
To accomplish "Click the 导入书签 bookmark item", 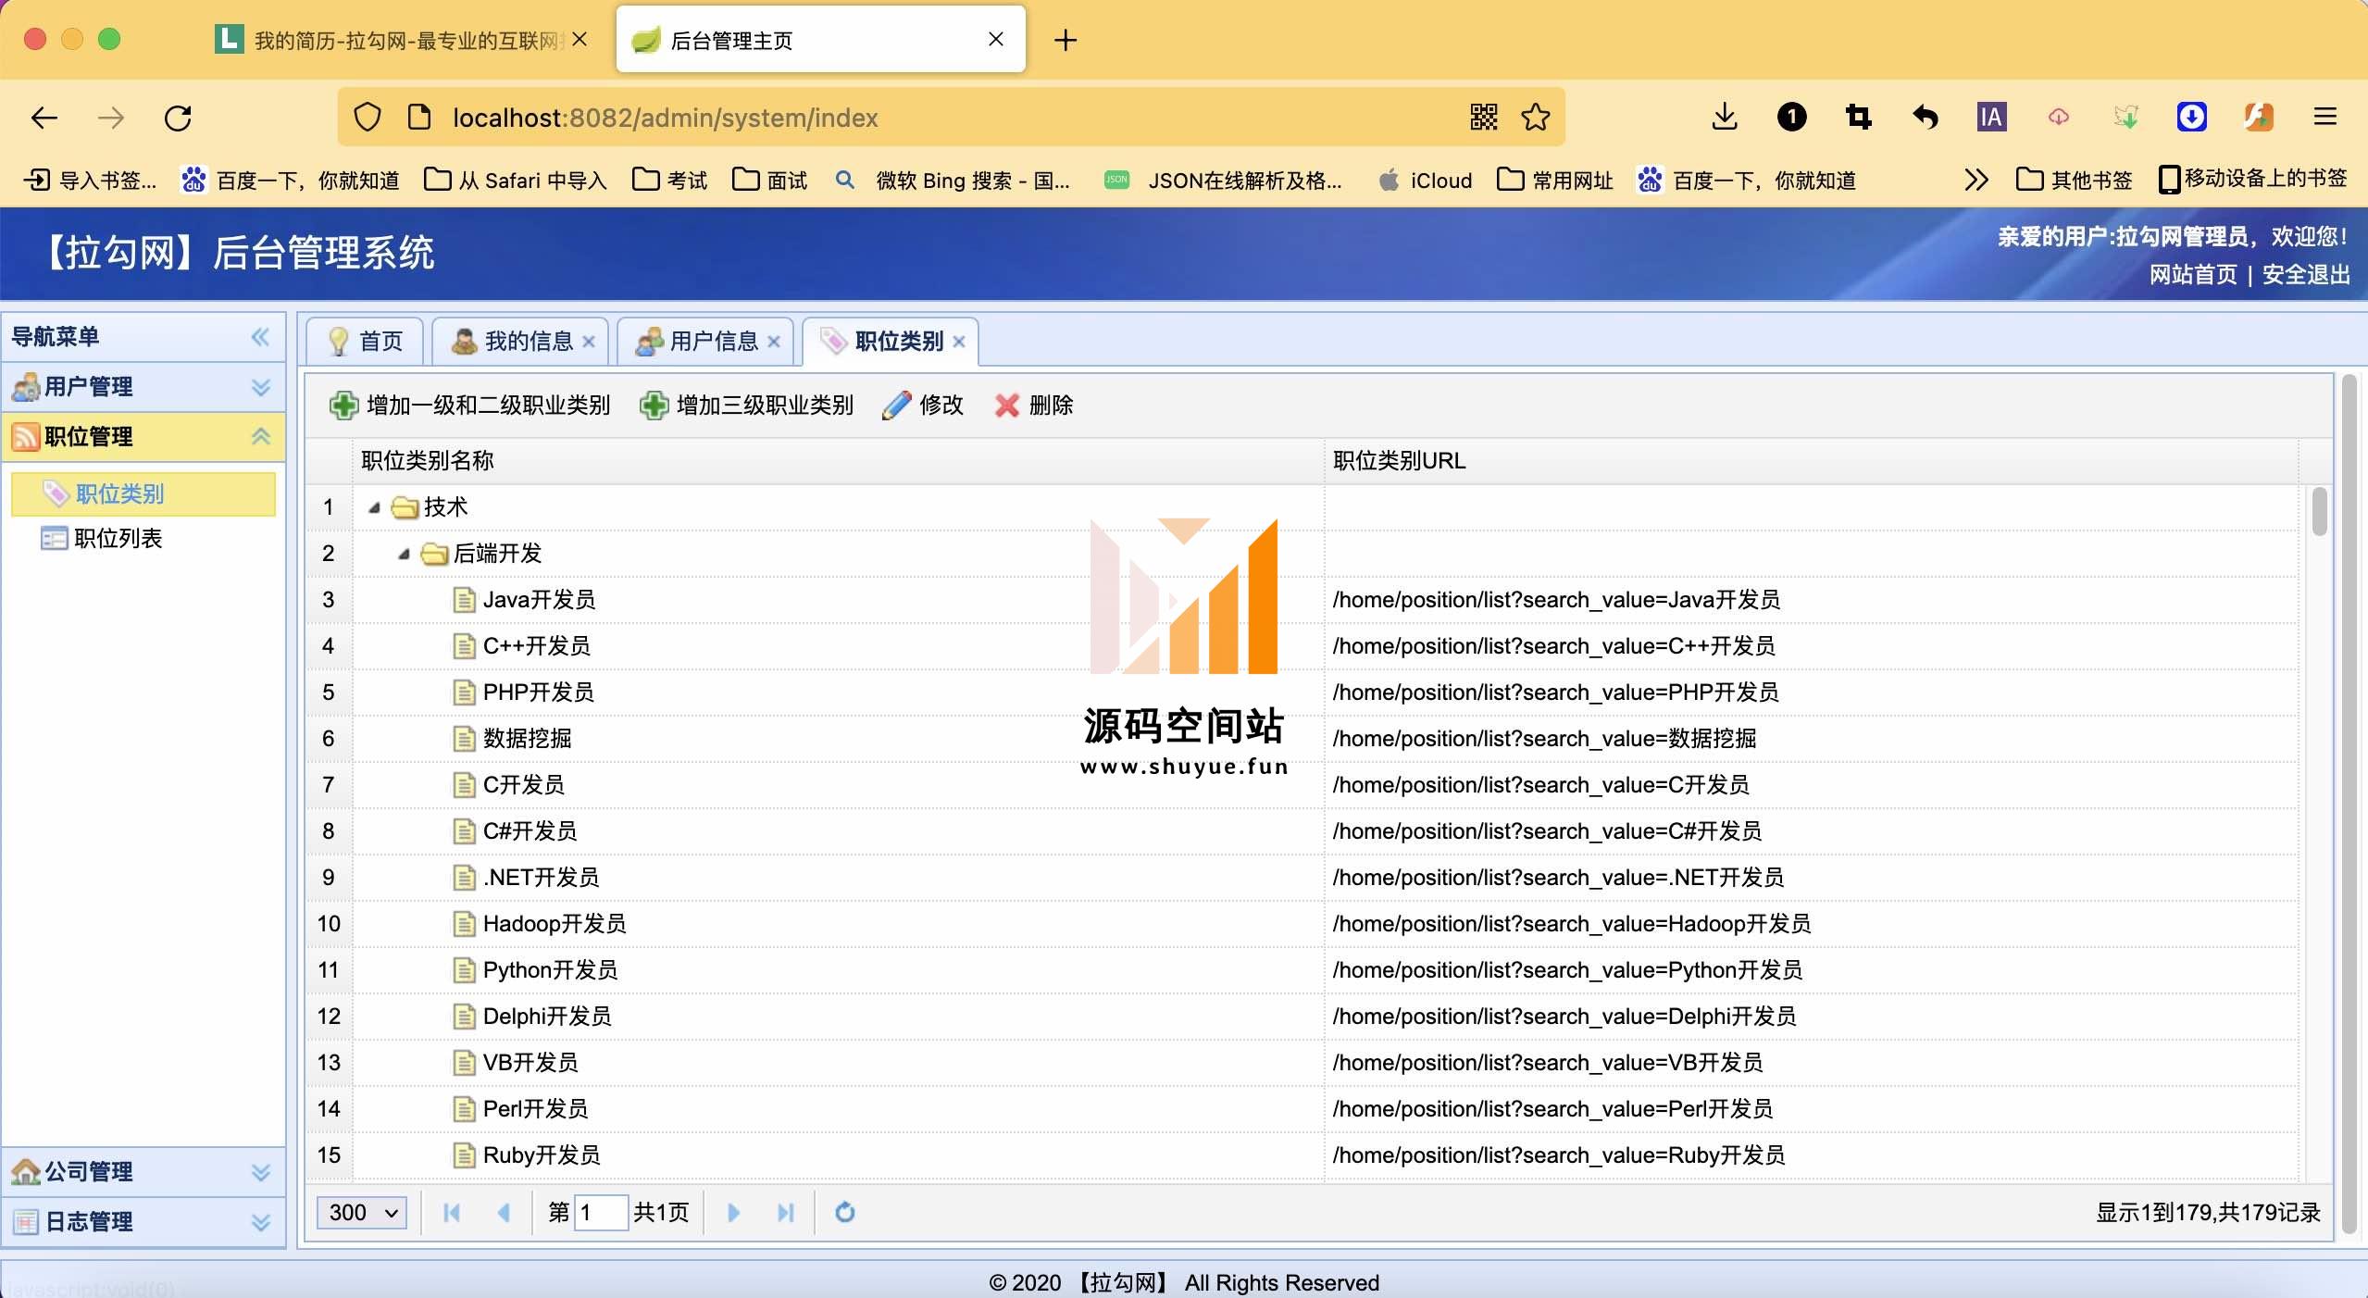I will point(90,180).
